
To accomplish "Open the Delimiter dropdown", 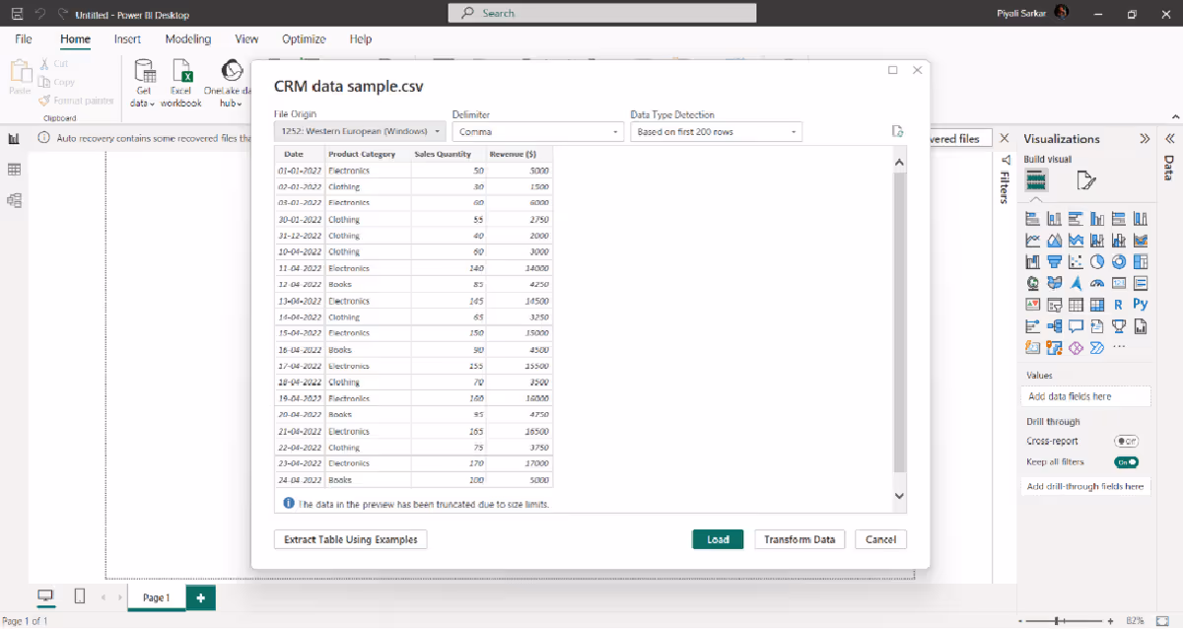I will tap(538, 131).
